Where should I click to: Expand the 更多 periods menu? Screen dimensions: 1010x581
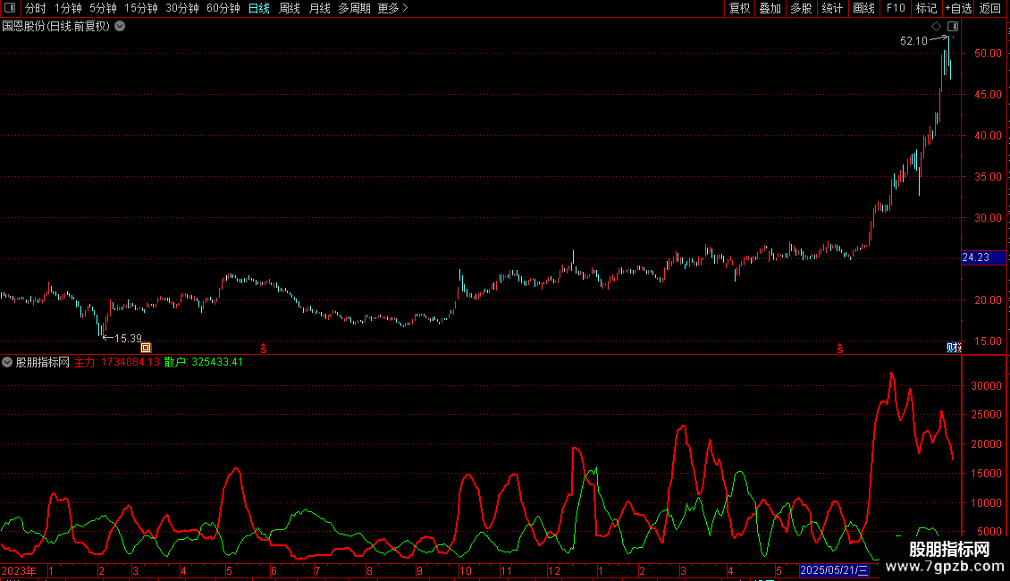point(393,8)
